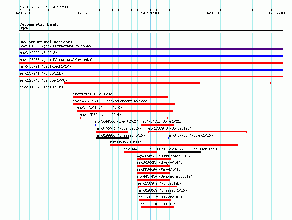Click the DGV Structural Variants track title

(x=46, y=42)
